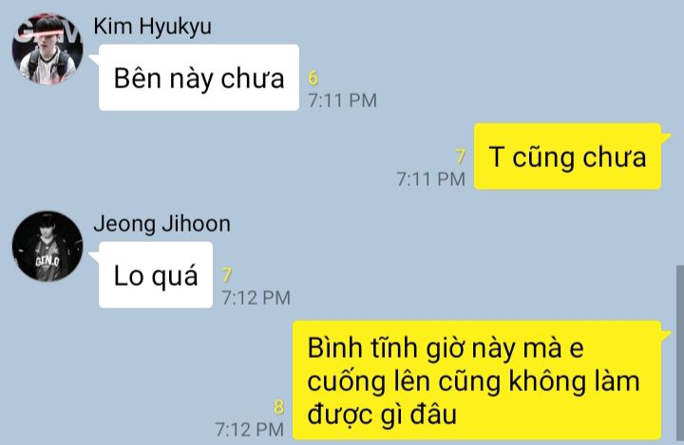Screen dimensions: 684x445
Task: Select the "T cũng chưa" message bubble
Action: pos(567,157)
